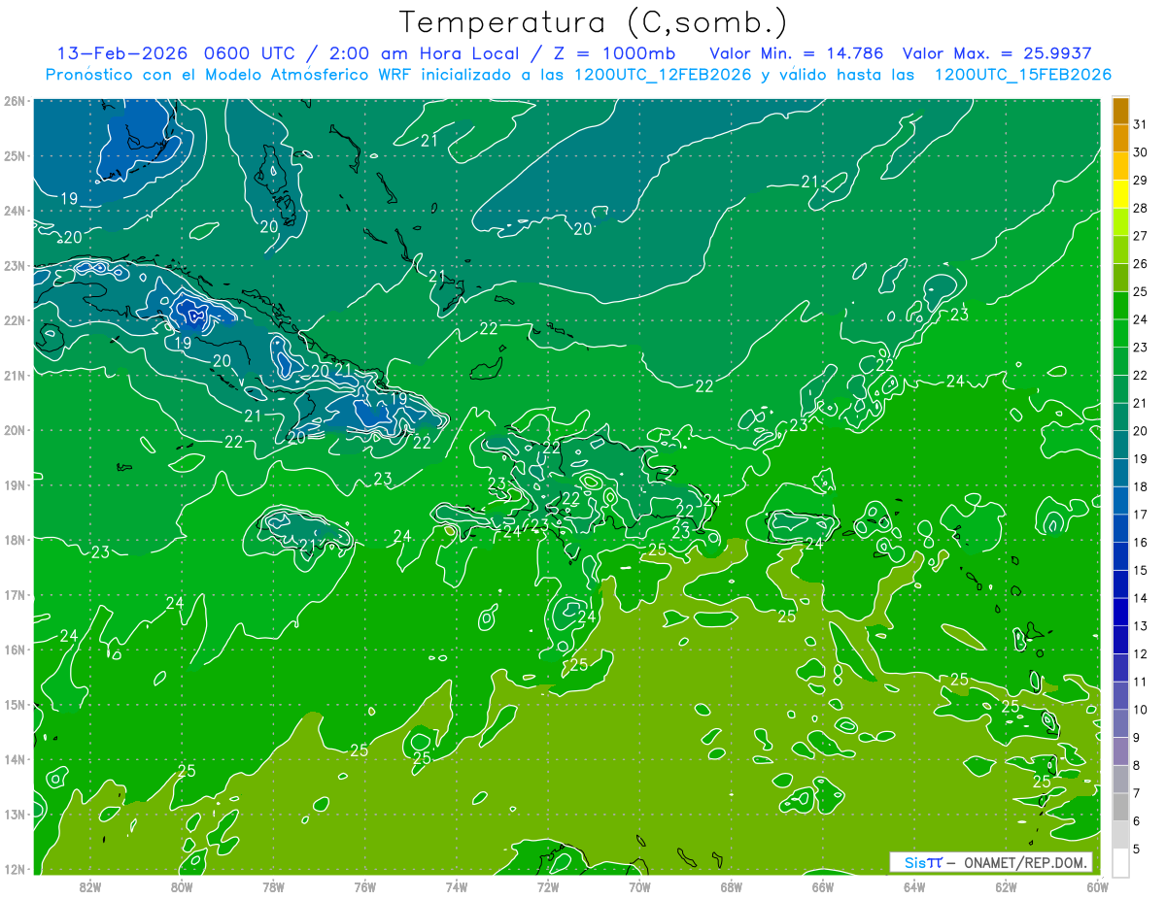The width and height of the screenshot is (1166, 900).
Task: Click the 29 label on the color scale
Action: point(1140,181)
